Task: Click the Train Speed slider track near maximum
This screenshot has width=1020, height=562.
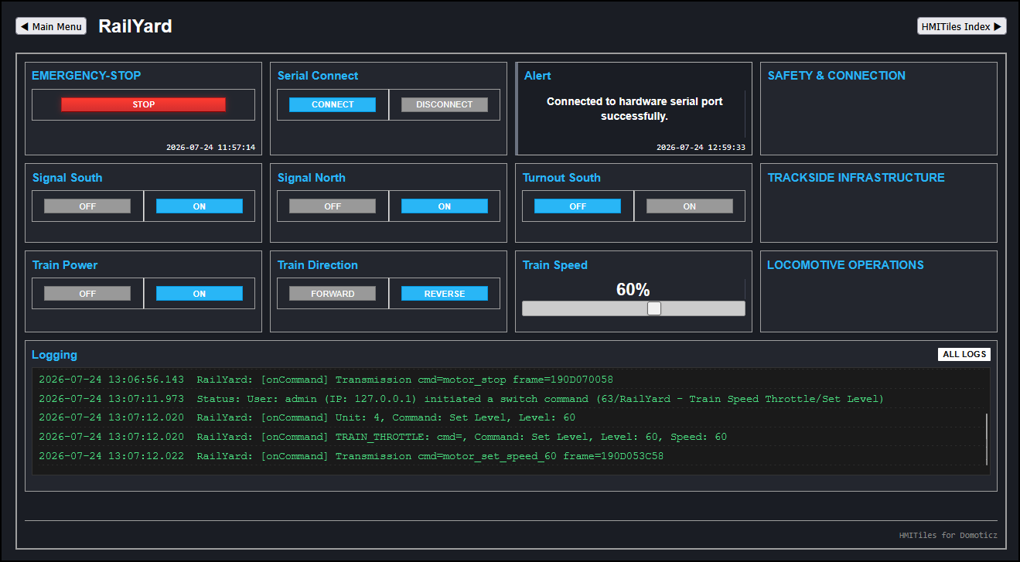Action: [739, 308]
